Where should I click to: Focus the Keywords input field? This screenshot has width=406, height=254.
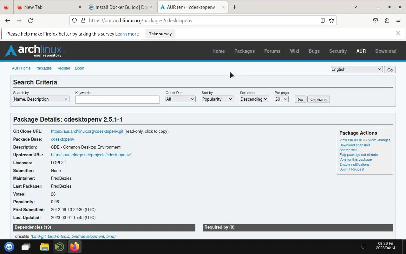pyautogui.click(x=117, y=99)
